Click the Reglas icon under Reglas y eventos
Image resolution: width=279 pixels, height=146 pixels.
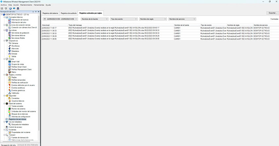10,77
